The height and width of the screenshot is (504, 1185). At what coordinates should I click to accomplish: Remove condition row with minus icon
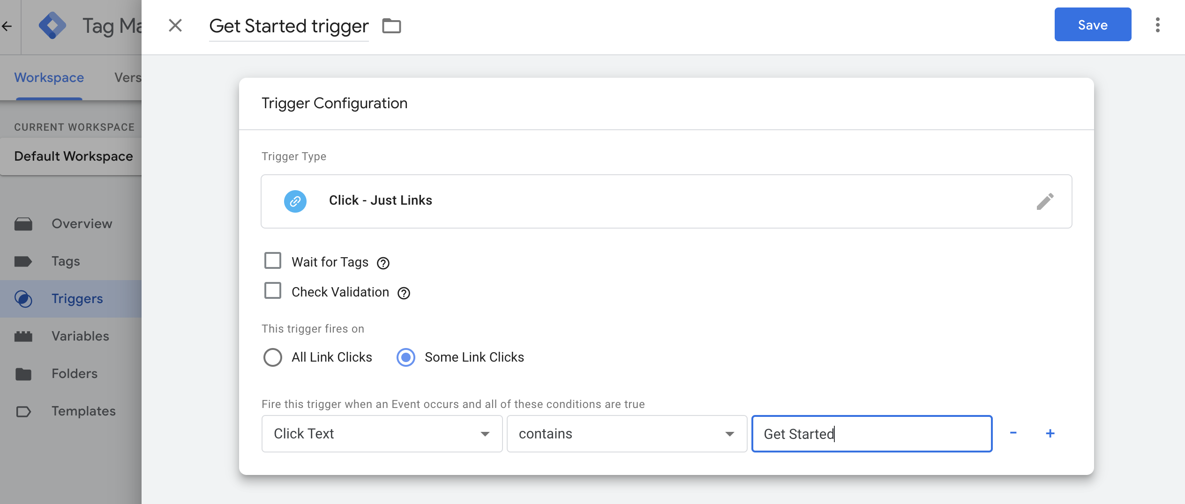coord(1013,433)
